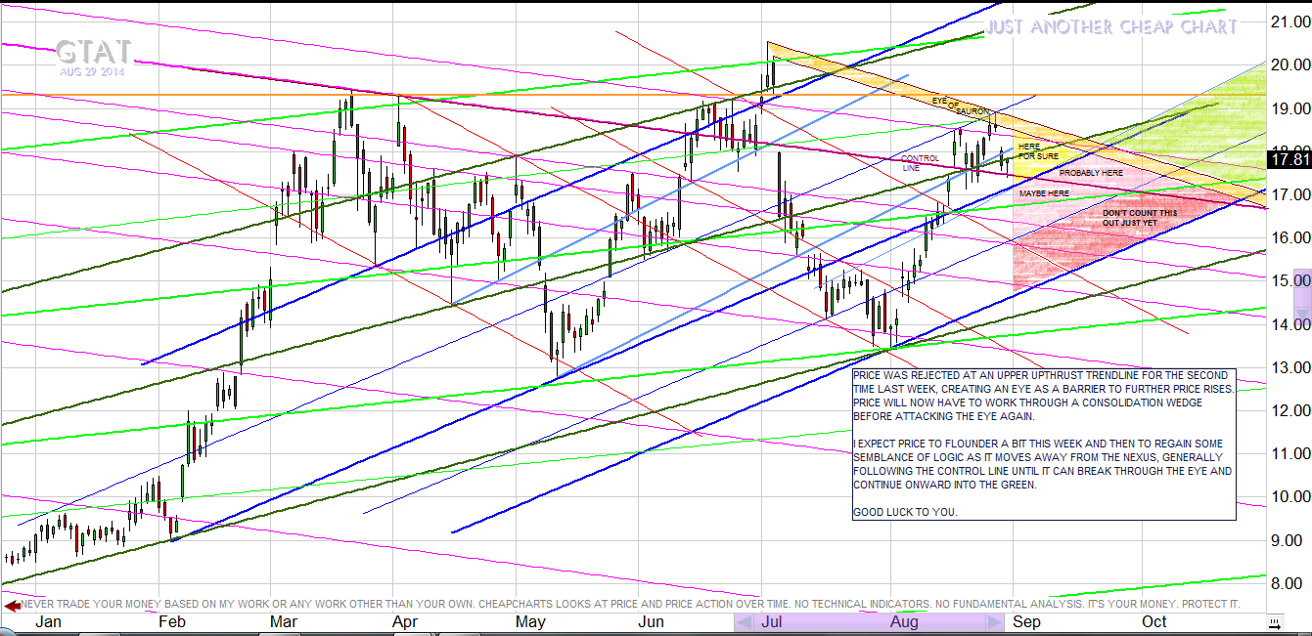Click the left arrow of the Jul–Aug range bar

(x=744, y=622)
